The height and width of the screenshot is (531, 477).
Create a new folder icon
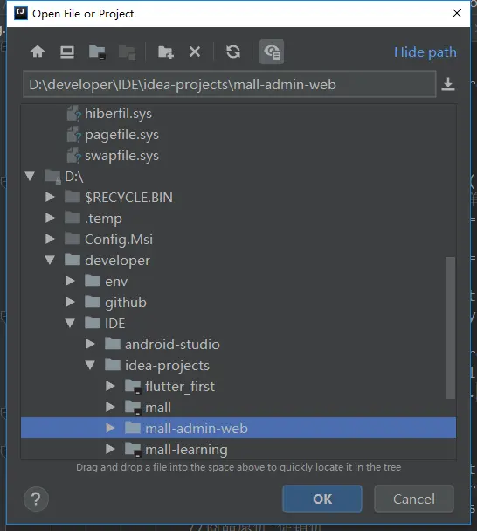tap(166, 52)
